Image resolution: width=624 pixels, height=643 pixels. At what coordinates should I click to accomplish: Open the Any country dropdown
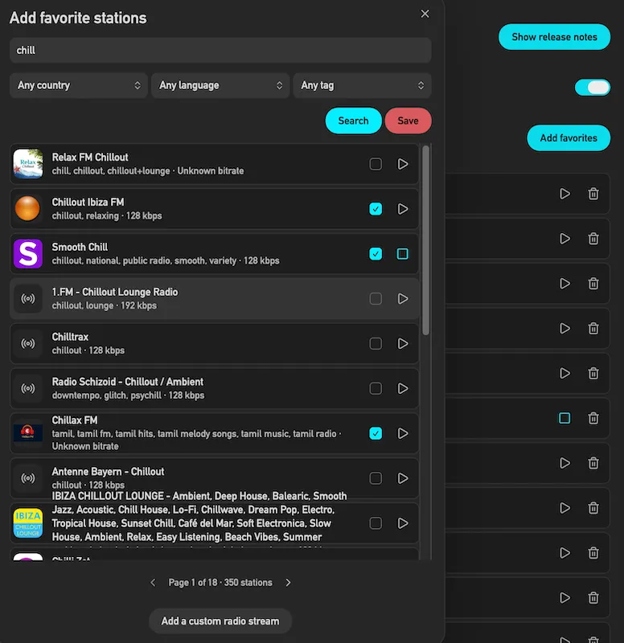[x=78, y=85]
